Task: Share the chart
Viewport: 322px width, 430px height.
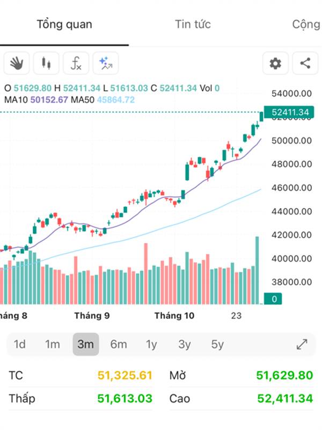Action: coord(305,63)
